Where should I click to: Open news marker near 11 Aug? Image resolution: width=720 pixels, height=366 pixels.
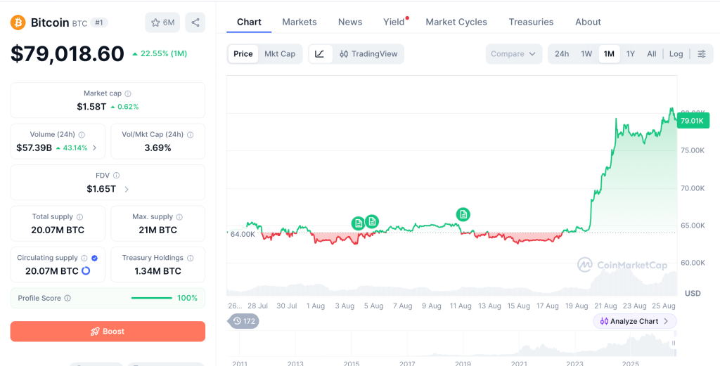463,214
